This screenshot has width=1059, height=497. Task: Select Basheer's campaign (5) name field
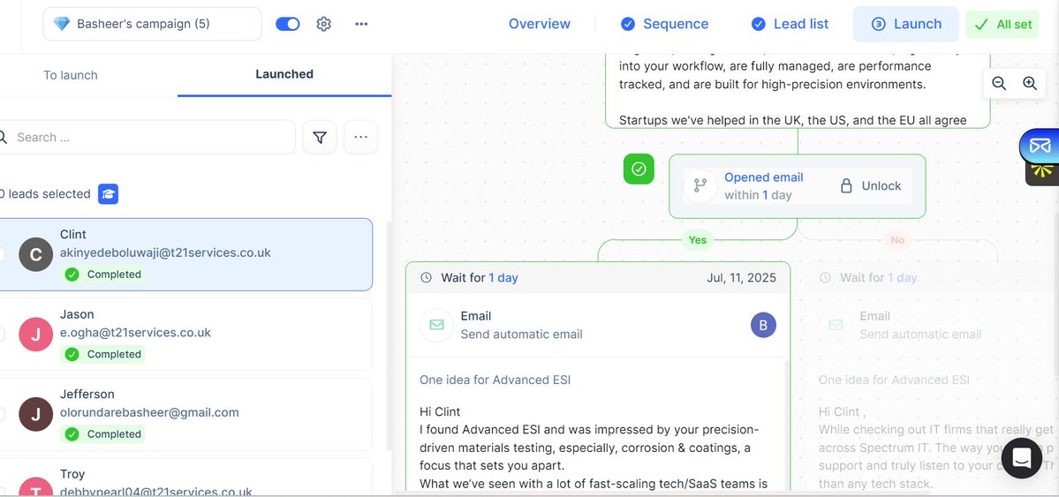[152, 24]
